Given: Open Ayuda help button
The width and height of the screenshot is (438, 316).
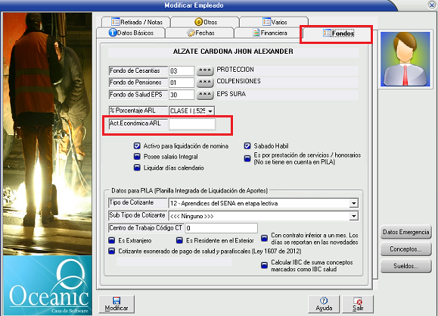Looking at the screenshot, I should [324, 304].
